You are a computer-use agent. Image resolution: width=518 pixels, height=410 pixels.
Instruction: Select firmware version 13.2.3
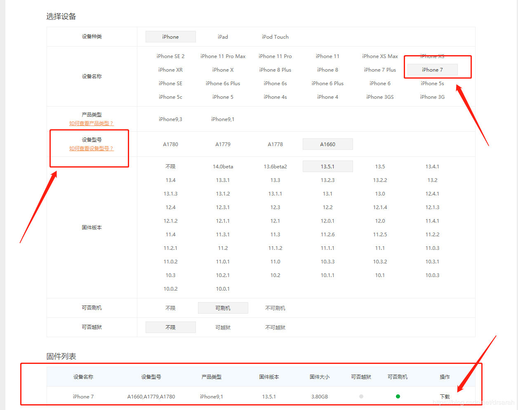(x=327, y=180)
